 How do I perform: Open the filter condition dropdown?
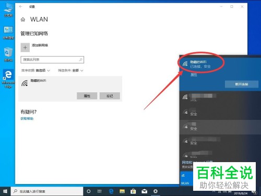pos(70,70)
